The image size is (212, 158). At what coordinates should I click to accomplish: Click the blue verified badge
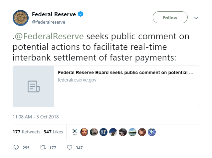click(81, 15)
